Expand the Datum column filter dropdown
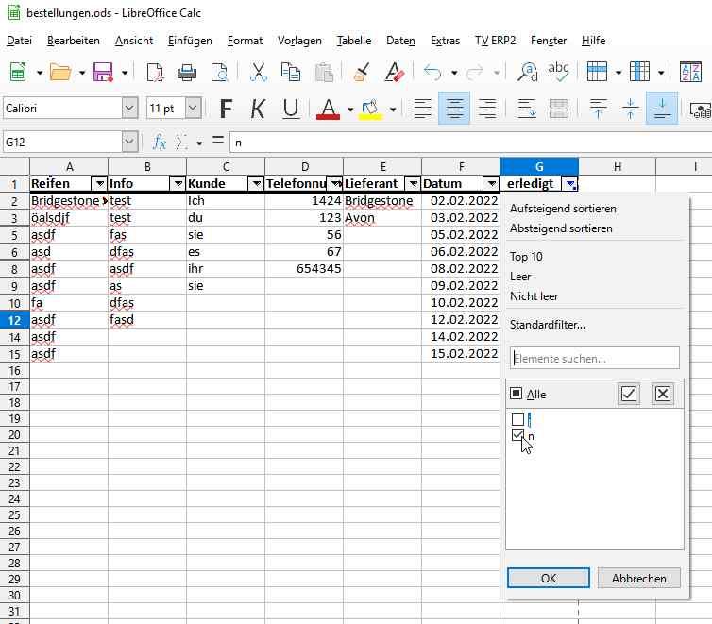712x624 pixels. tap(490, 183)
